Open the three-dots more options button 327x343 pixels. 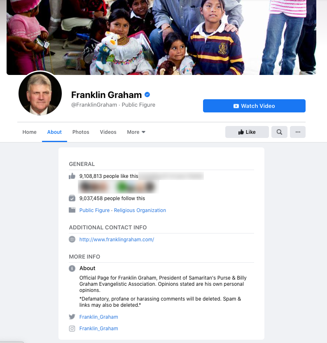[298, 132]
